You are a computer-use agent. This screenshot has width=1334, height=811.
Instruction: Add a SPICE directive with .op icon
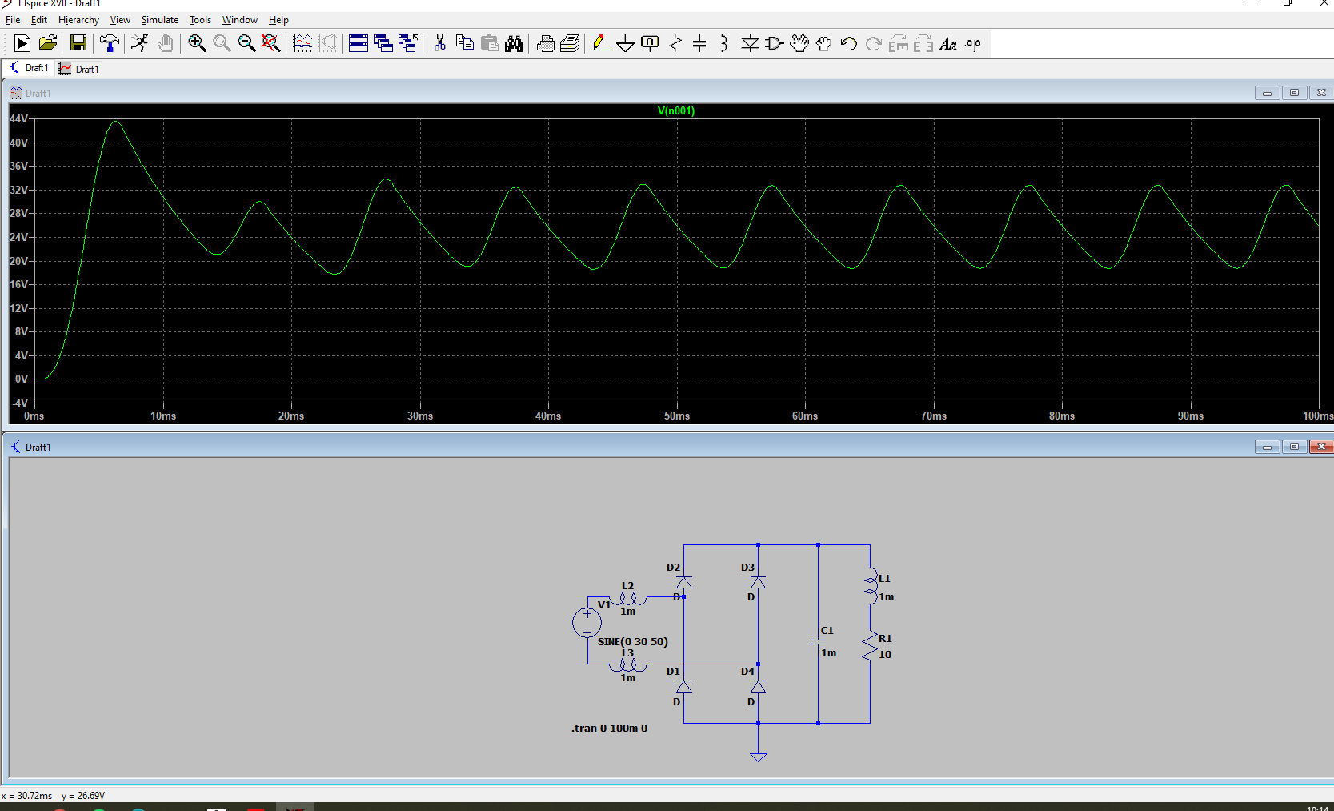973,44
